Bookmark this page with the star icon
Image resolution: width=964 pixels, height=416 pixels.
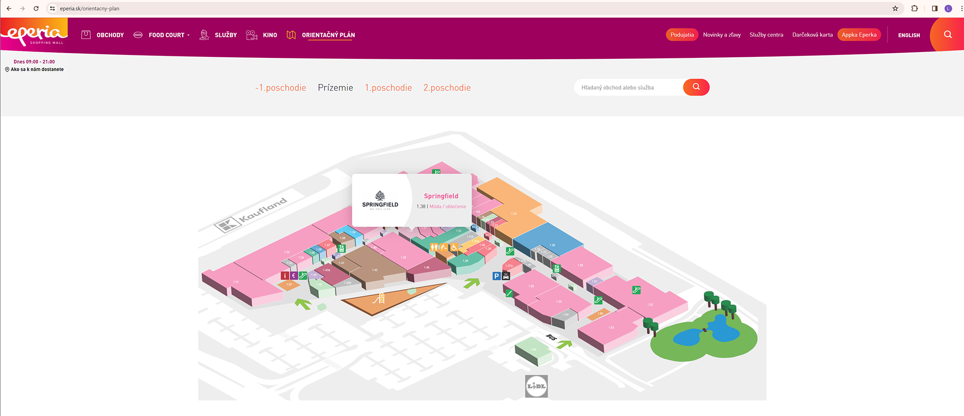895,8
